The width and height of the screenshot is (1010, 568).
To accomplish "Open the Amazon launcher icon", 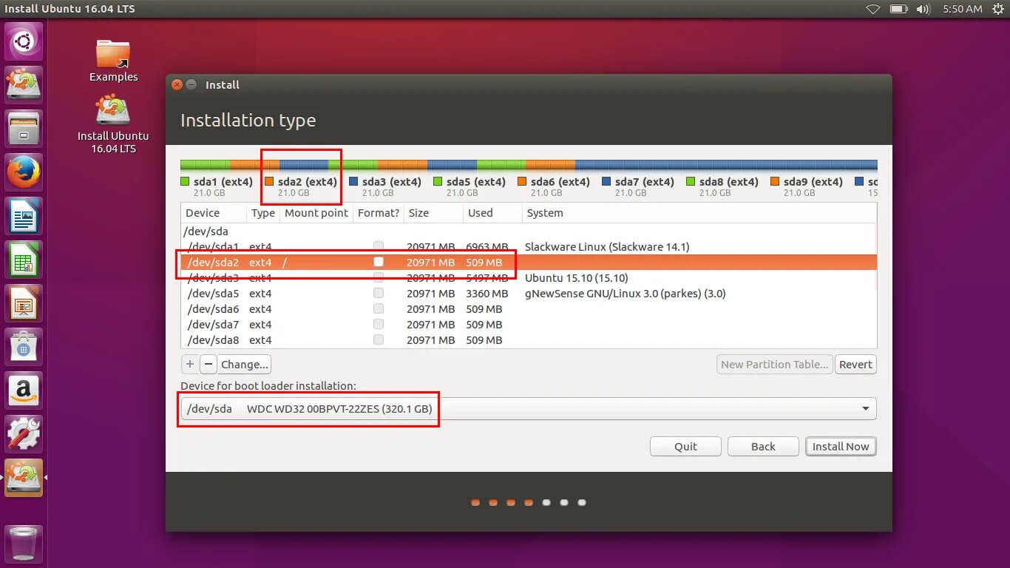I will (24, 390).
